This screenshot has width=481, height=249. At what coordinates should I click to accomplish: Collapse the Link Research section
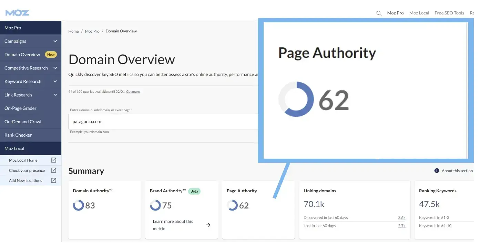tap(55, 95)
